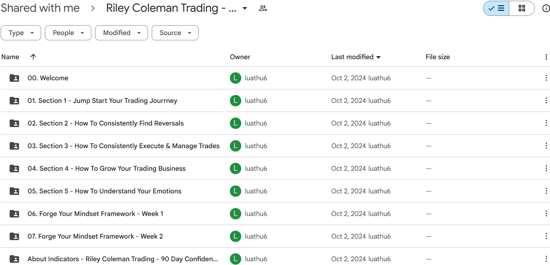Open the Source filter dropdown
The width and height of the screenshot is (550, 265).
(175, 33)
